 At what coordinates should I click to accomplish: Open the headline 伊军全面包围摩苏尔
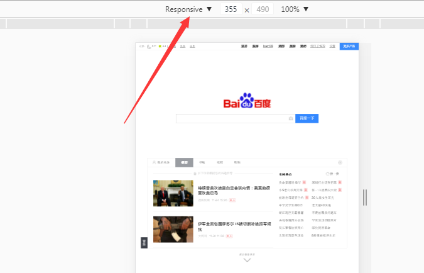click(234, 226)
